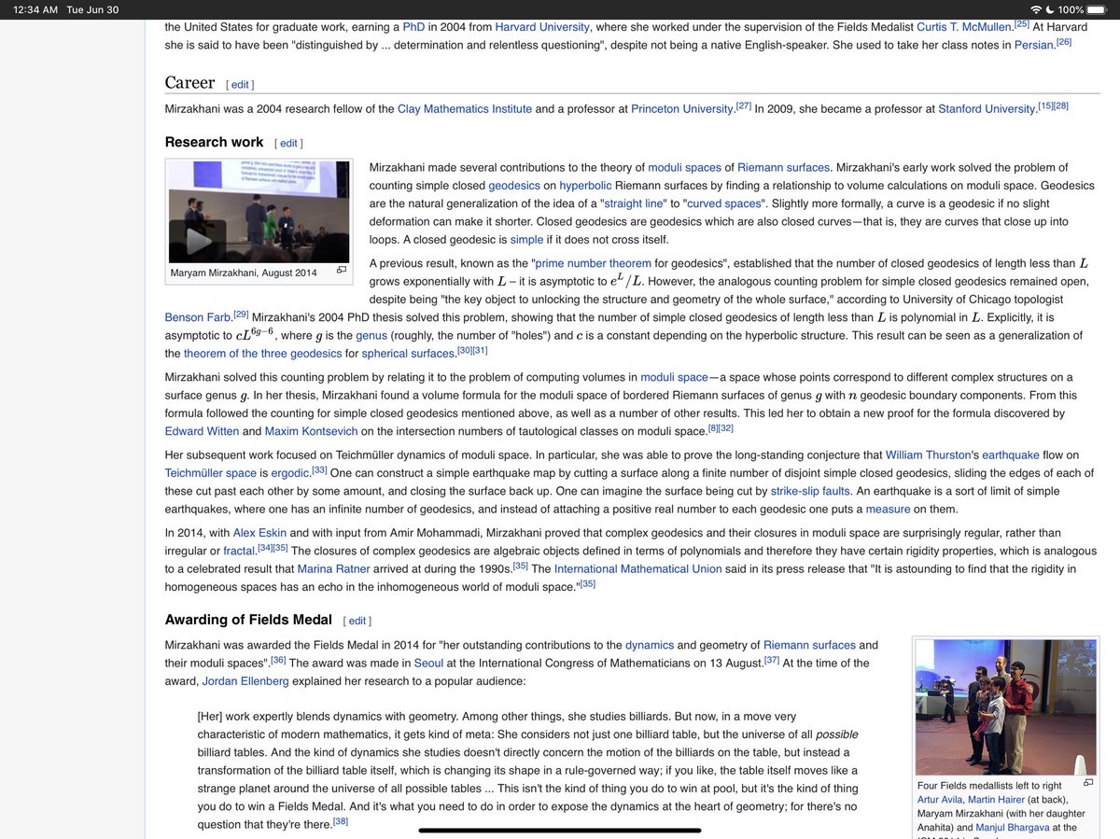The width and height of the screenshot is (1120, 839).
Task: Visit the Maxim Kontsevich link
Action: (x=311, y=431)
